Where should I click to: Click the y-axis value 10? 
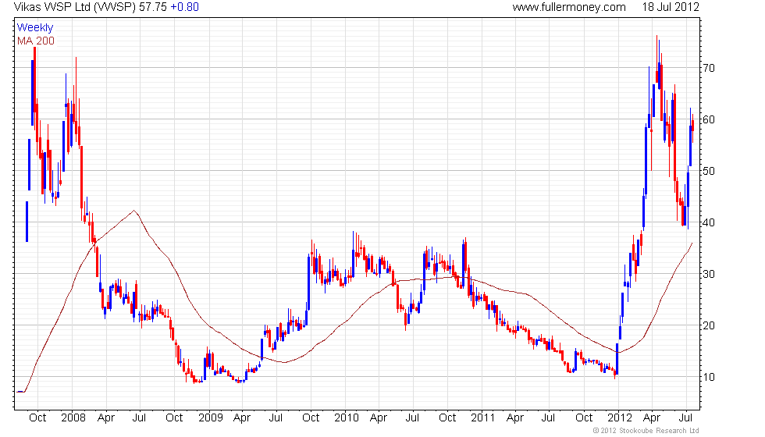click(x=709, y=377)
